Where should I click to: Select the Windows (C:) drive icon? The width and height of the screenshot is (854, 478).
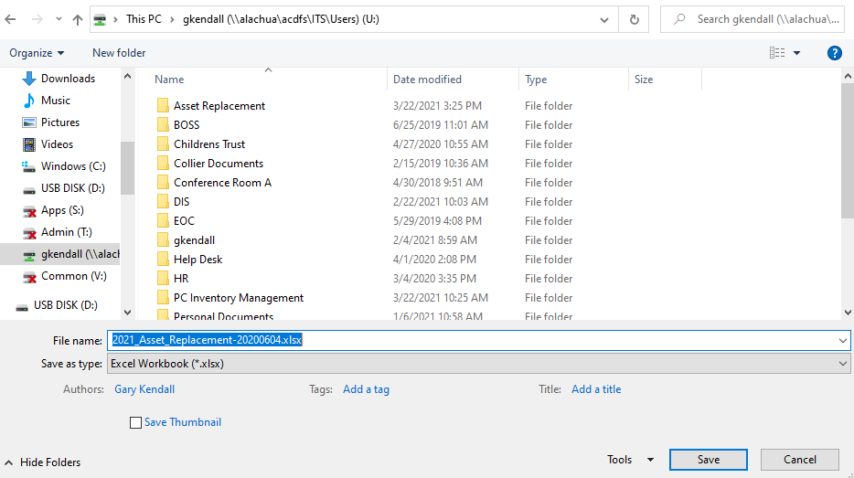pos(28,166)
